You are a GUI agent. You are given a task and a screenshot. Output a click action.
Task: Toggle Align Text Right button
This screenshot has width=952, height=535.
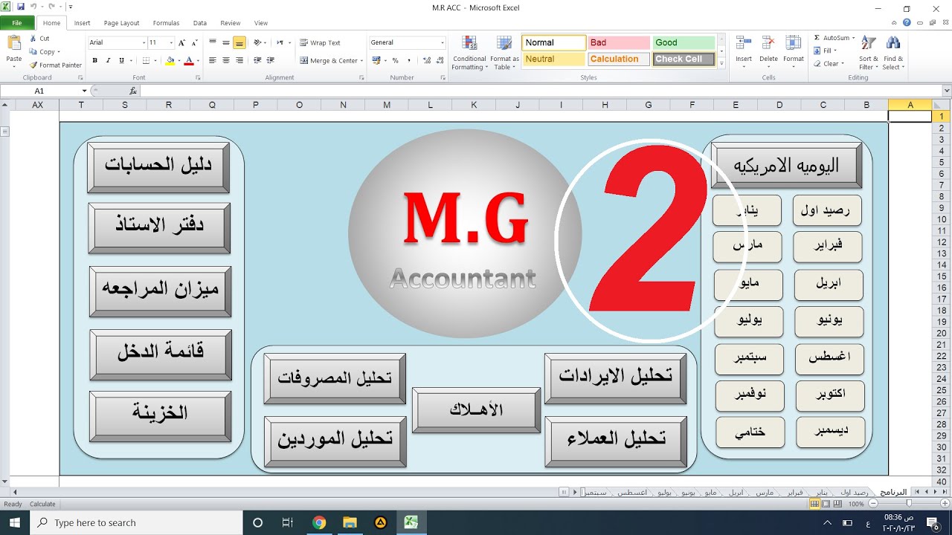239,61
